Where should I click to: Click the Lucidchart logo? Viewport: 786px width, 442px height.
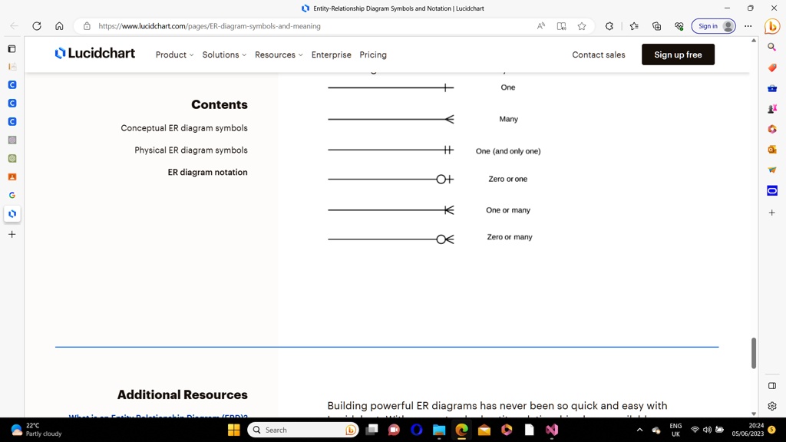[94, 54]
